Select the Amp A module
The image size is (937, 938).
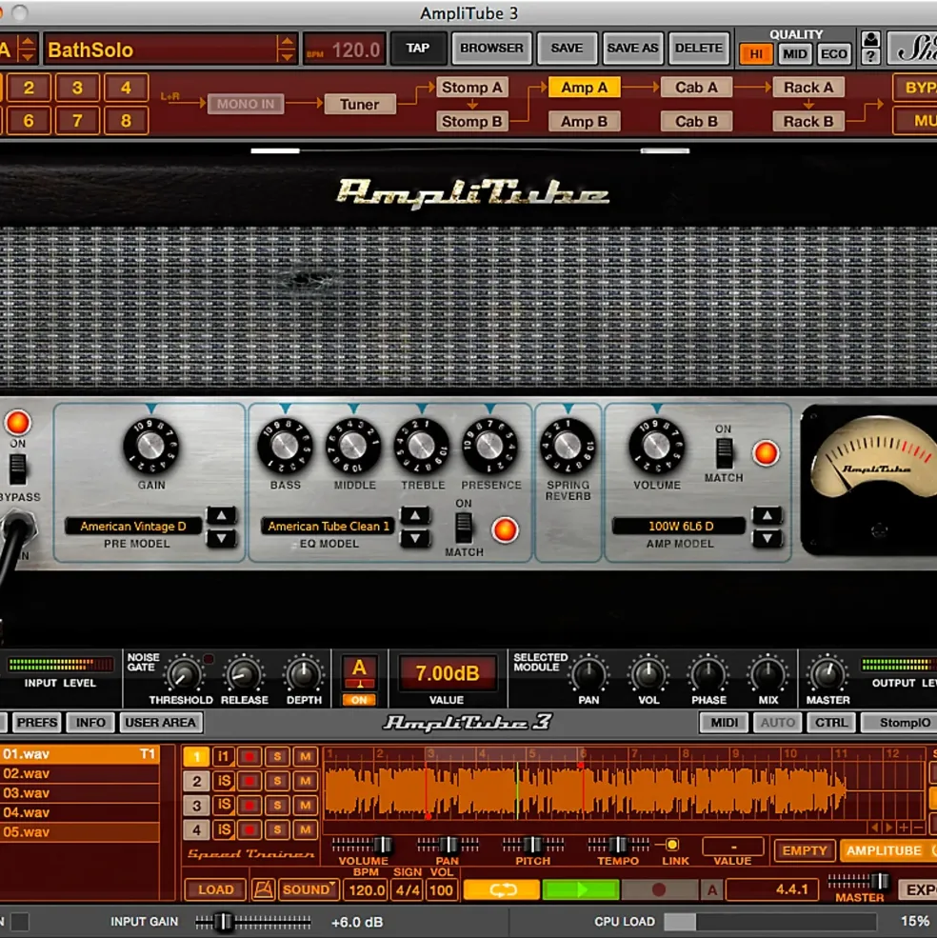[x=584, y=88]
